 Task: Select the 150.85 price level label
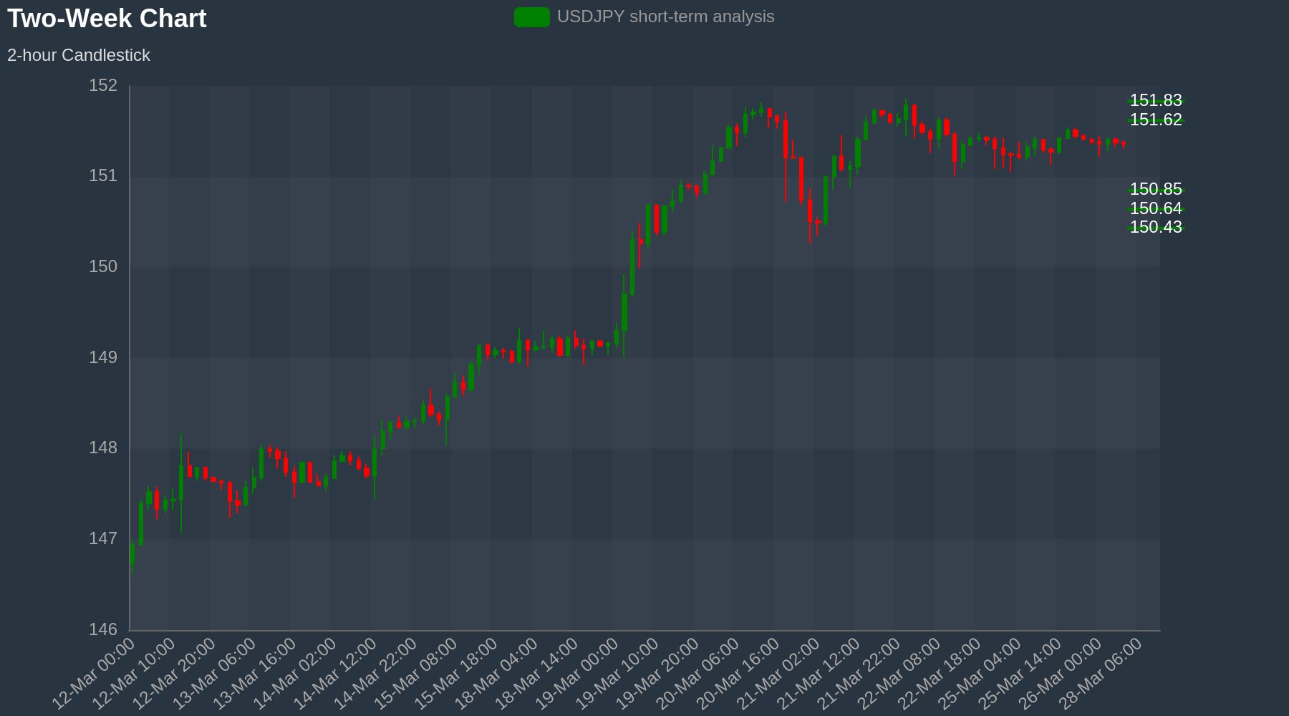(1156, 189)
